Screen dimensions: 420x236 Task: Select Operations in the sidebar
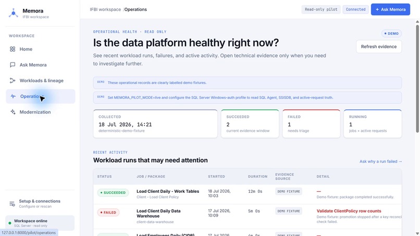point(41,96)
